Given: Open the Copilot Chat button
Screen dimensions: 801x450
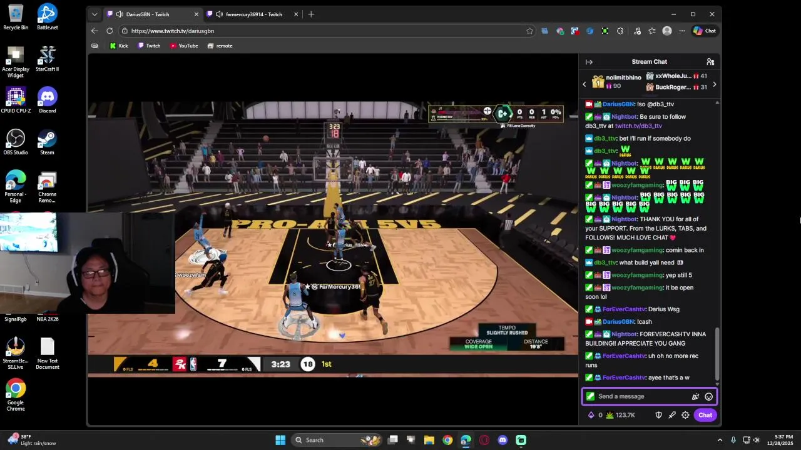Looking at the screenshot, I should click(705, 31).
